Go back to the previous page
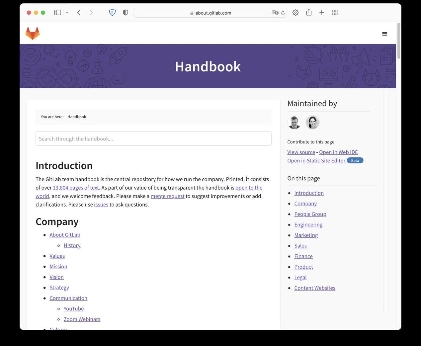Image resolution: width=421 pixels, height=346 pixels. (79, 13)
